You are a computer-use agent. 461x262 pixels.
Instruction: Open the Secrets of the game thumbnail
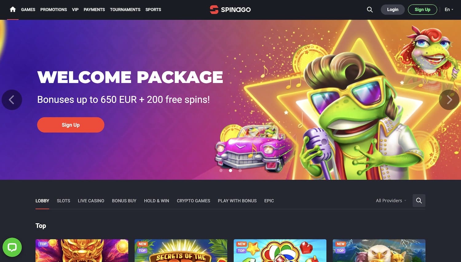point(181,251)
